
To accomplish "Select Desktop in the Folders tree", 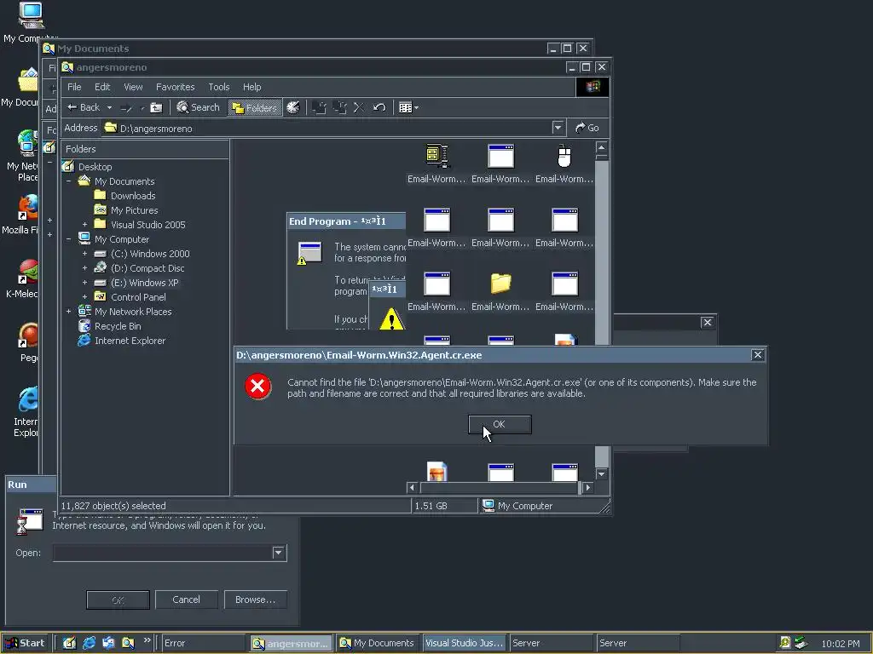I will tap(95, 167).
